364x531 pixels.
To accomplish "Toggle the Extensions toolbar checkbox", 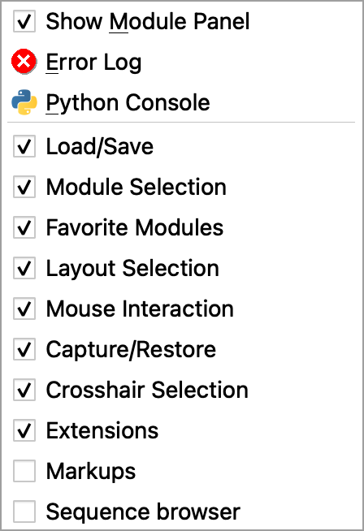I will (x=24, y=430).
